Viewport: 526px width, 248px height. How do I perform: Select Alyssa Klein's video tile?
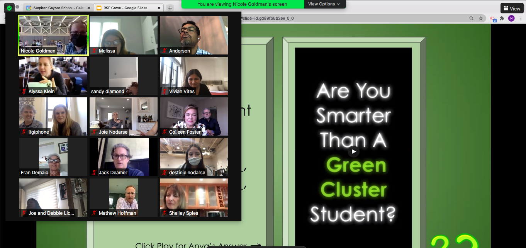point(53,76)
